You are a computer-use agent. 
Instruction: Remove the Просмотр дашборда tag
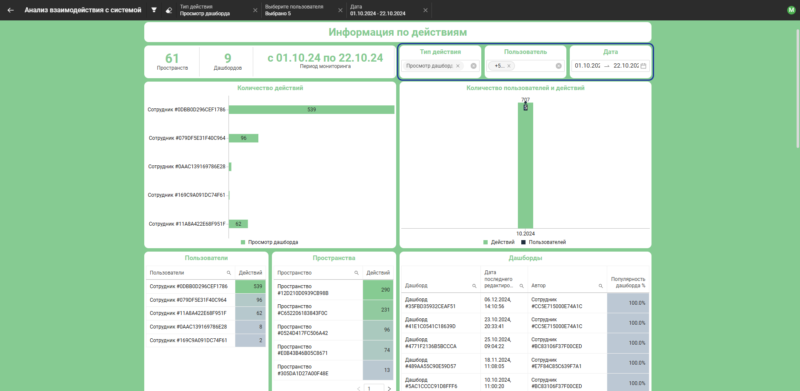[x=458, y=66]
